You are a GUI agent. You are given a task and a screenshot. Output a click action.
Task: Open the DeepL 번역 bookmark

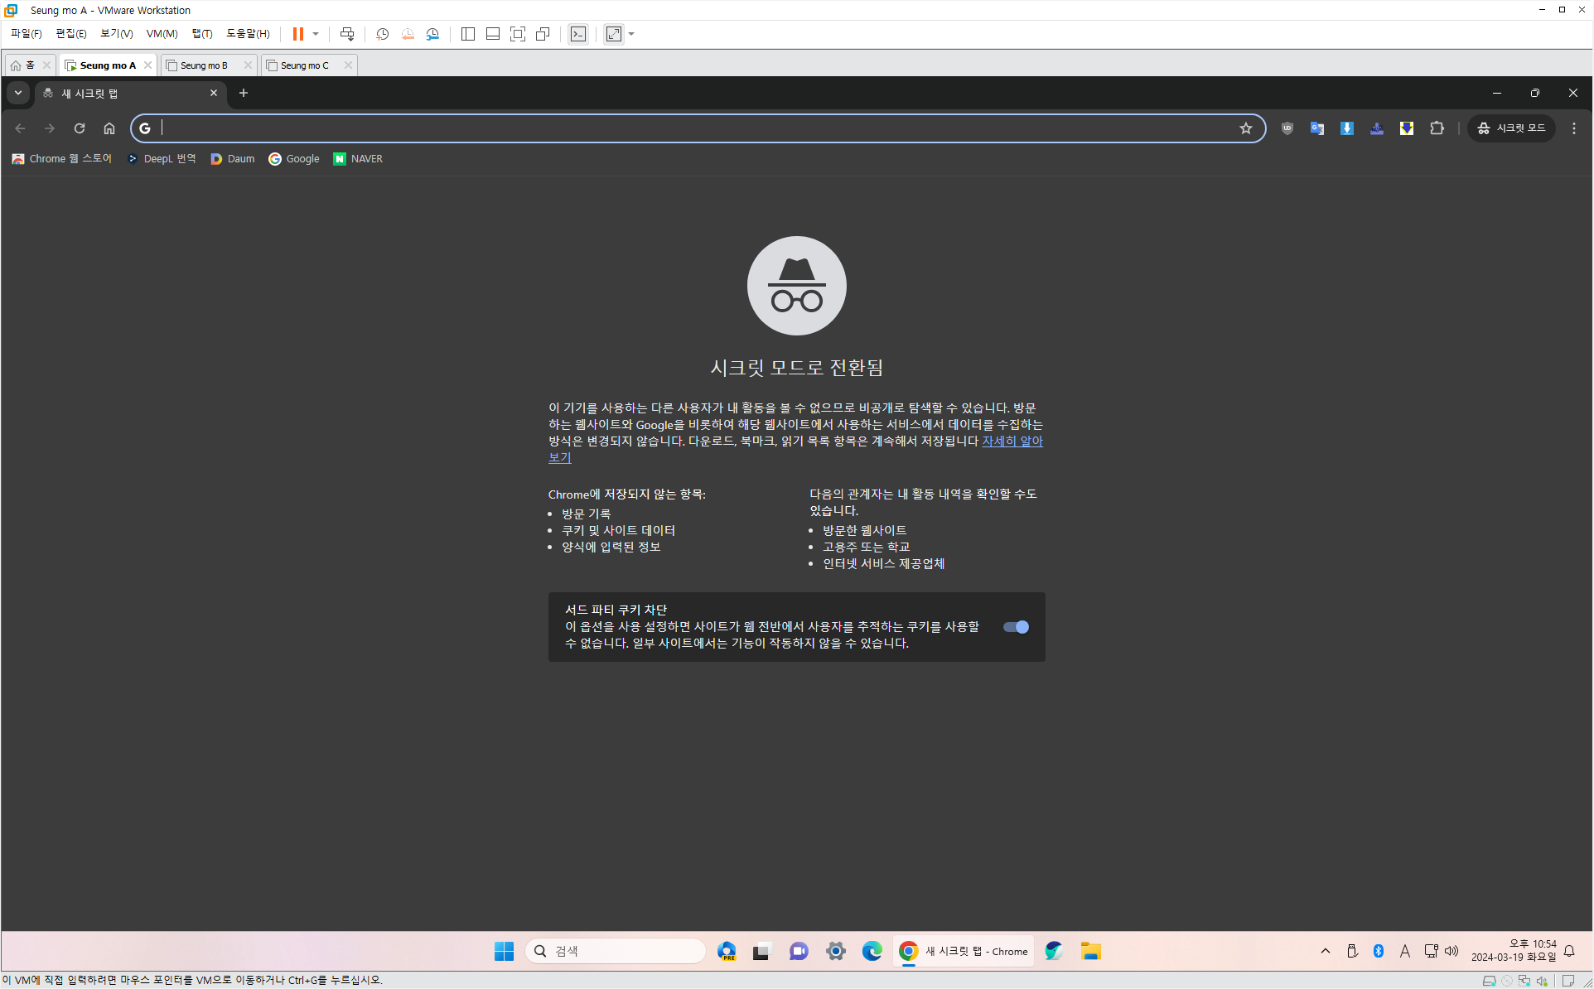tap(162, 159)
